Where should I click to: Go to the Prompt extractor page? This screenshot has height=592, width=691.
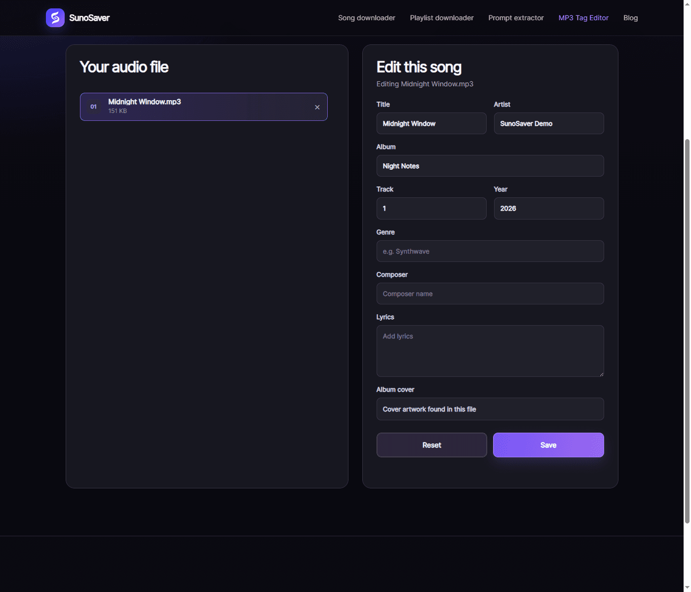click(516, 18)
